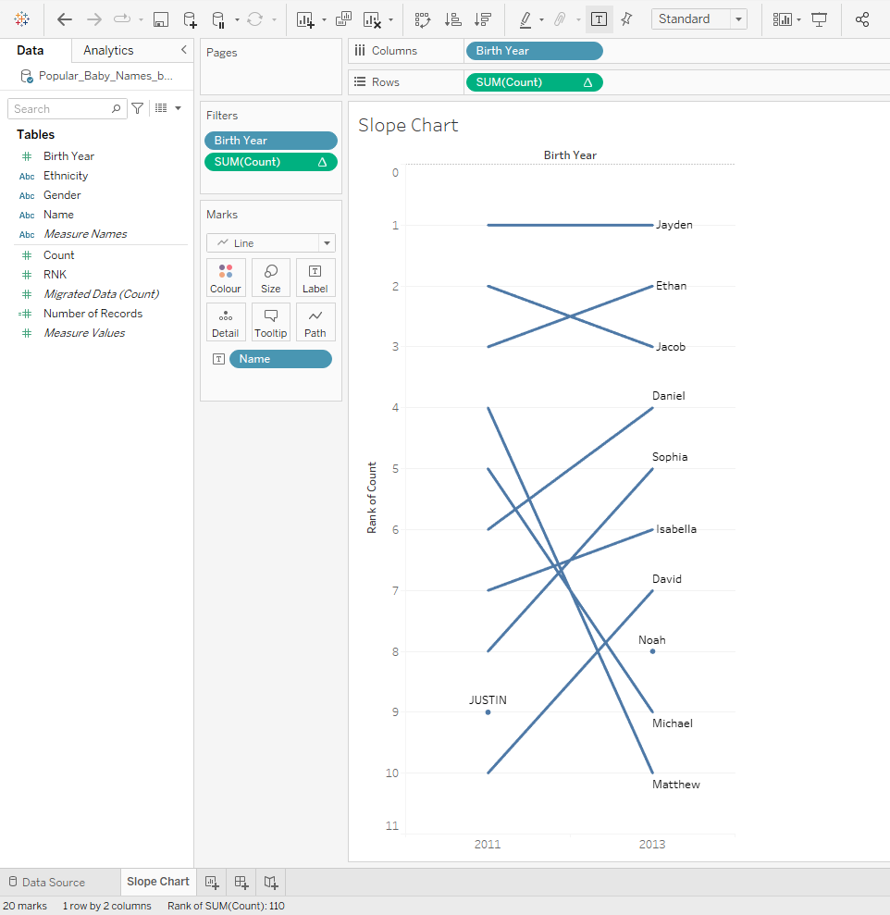This screenshot has height=915, width=890.
Task: Click the Swap rows and columns icon
Action: pyautogui.click(x=423, y=19)
